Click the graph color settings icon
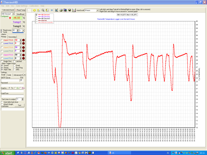The width and height of the screenshot is (207, 155). [65, 10]
